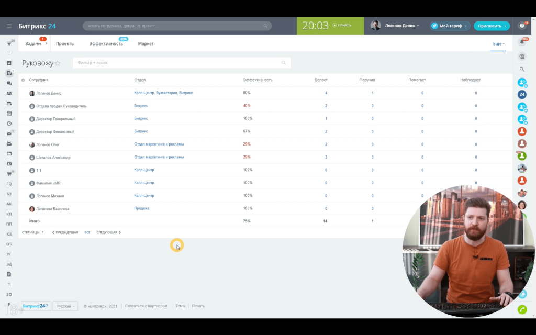The image size is (536, 335).
Task: Open the АК item in left sidebar
Action: [x=9, y=204]
